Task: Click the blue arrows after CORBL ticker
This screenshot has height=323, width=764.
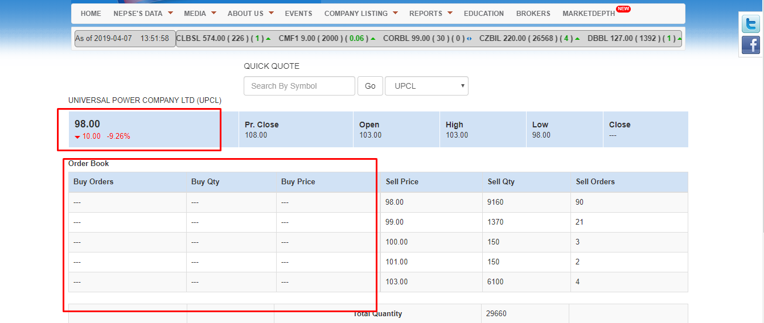Action: (x=469, y=39)
